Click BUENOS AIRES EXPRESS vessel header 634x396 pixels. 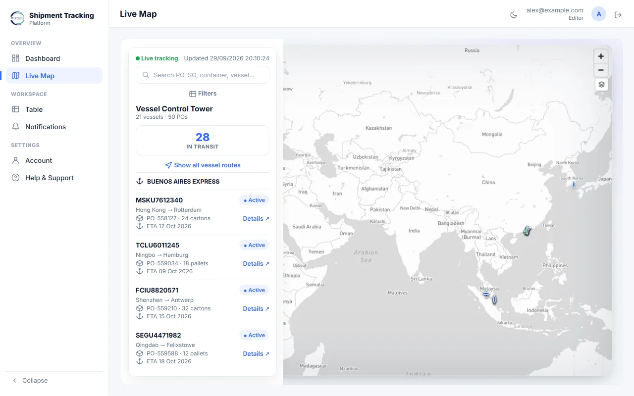203,182
